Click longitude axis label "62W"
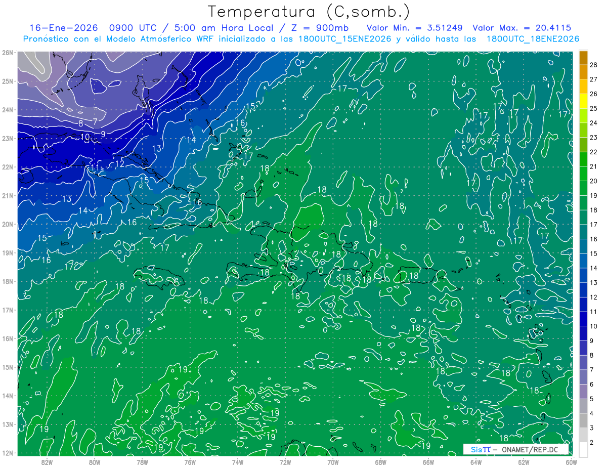 (524, 462)
